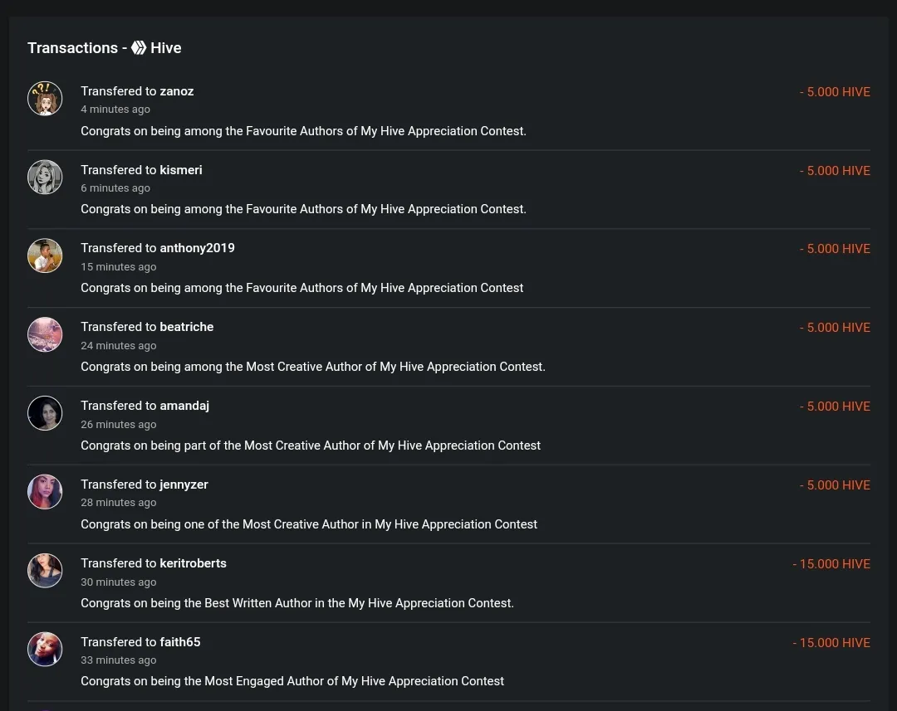Select the "6 minutes ago" timestamp
Image resolution: width=897 pixels, height=711 pixels.
115,188
